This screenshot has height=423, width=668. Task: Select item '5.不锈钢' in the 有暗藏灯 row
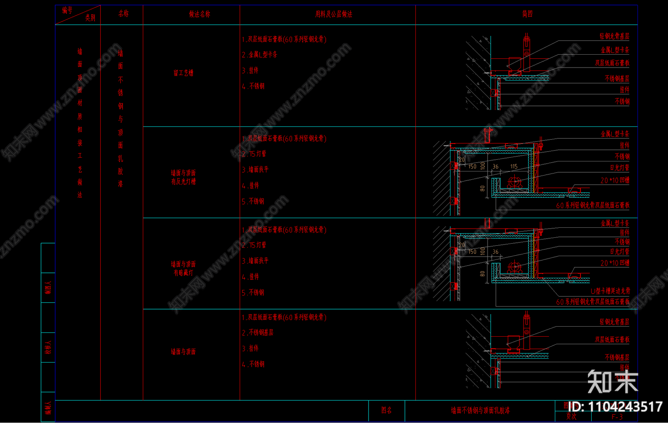coord(253,292)
